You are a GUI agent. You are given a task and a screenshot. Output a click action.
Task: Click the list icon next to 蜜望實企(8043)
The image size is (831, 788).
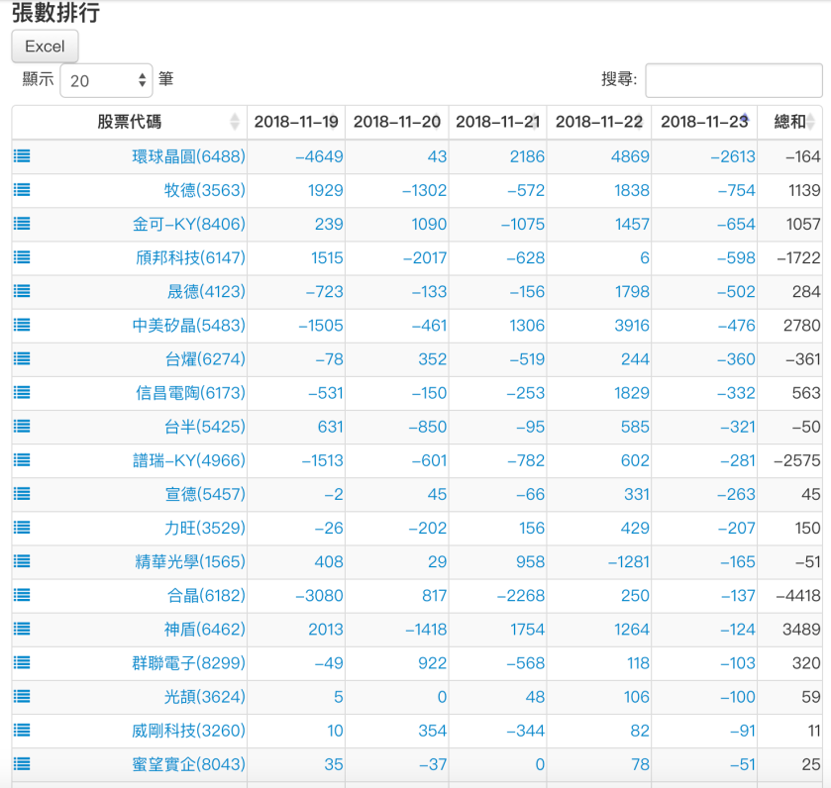click(21, 764)
